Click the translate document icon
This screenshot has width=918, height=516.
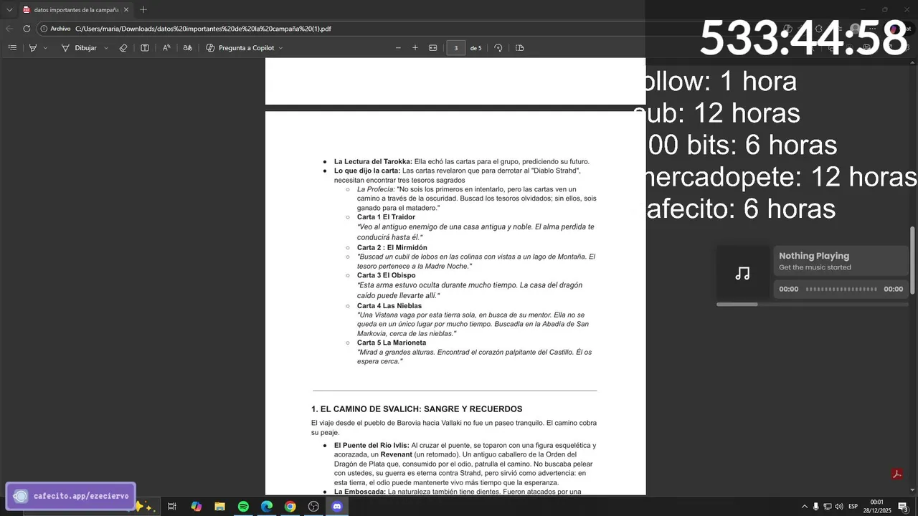pos(188,48)
